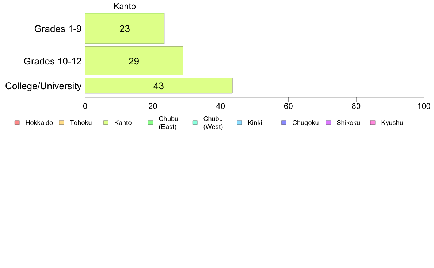Click the Tohoku legend color swatch
This screenshot has width=434, height=268.
(x=61, y=123)
